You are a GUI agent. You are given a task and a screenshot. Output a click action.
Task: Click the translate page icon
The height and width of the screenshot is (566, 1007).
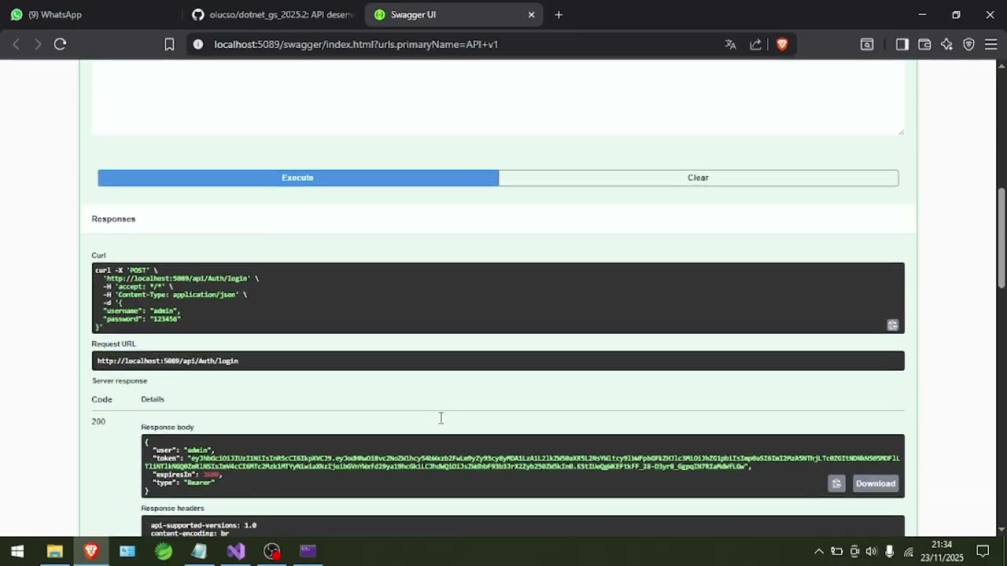(x=730, y=45)
